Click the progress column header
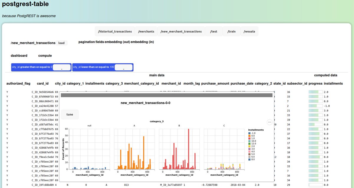 pos(315,83)
